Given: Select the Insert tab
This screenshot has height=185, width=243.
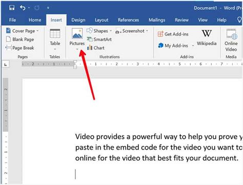Looking at the screenshot, I should tap(56, 20).
